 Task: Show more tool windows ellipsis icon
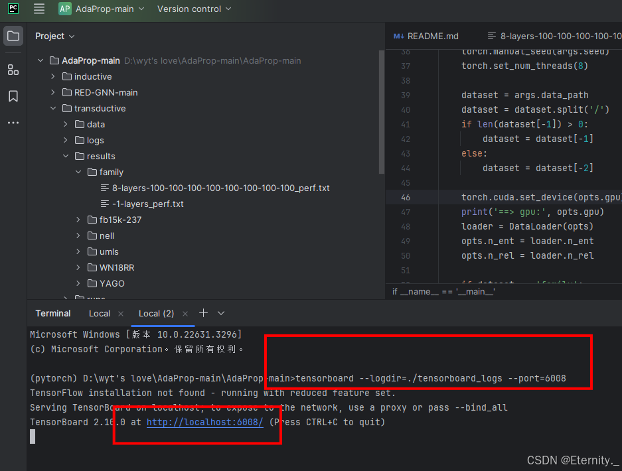point(13,123)
